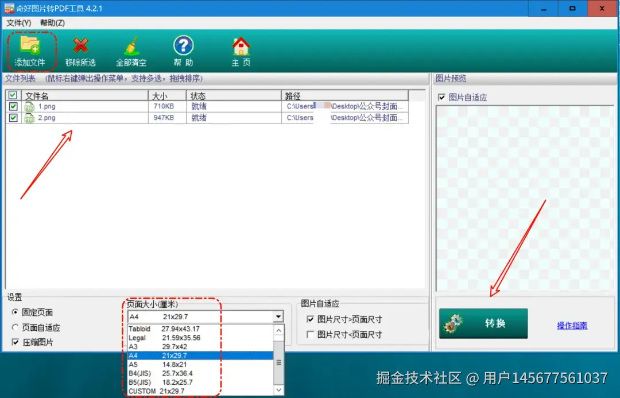Choose Tabloid 27.94x43.17 from the list

(200, 329)
